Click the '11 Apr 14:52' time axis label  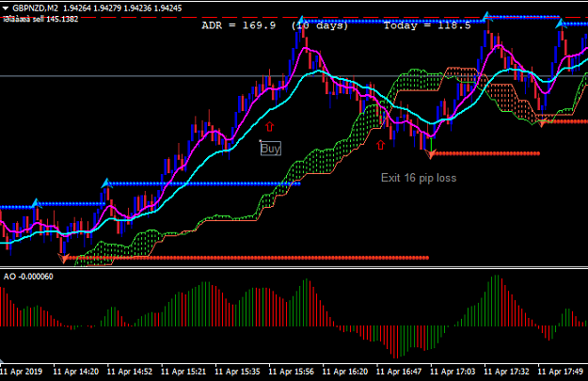[x=130, y=372]
